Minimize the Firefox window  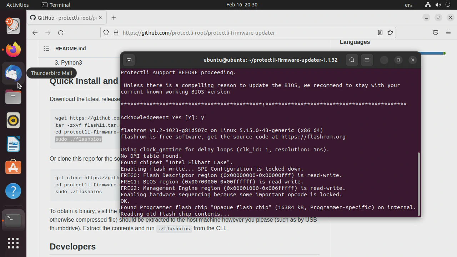point(426,17)
